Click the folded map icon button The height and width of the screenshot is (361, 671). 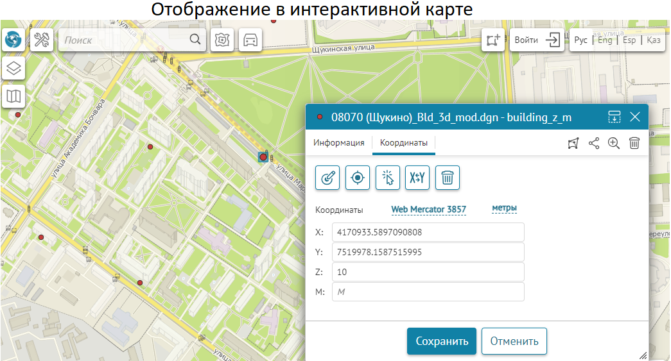(x=13, y=96)
